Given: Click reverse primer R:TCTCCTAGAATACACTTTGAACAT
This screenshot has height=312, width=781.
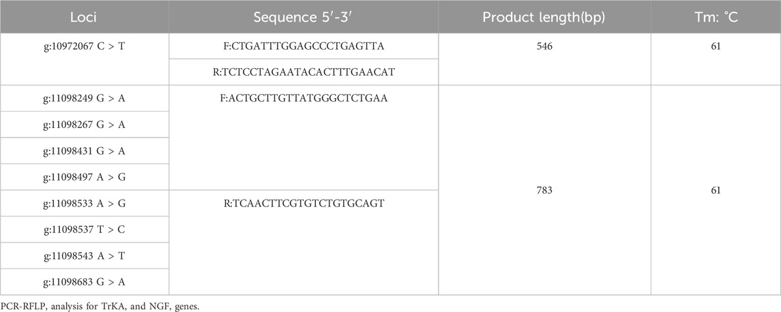Looking at the screenshot, I should click(x=304, y=72).
